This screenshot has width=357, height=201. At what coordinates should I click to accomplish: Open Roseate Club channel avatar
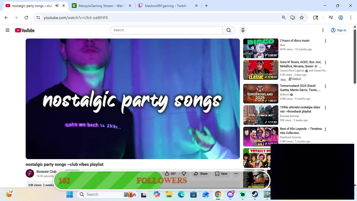click(x=30, y=173)
